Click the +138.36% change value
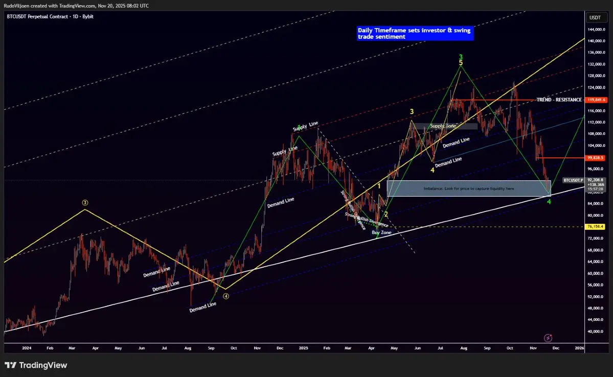This screenshot has width=613, height=377. 596,184
